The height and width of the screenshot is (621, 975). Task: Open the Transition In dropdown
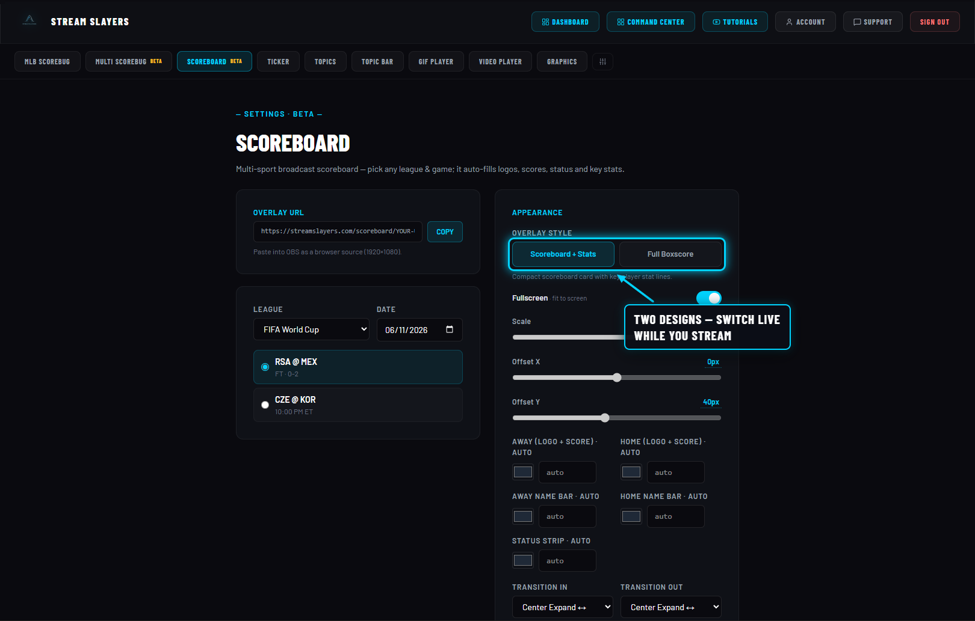coord(562,607)
